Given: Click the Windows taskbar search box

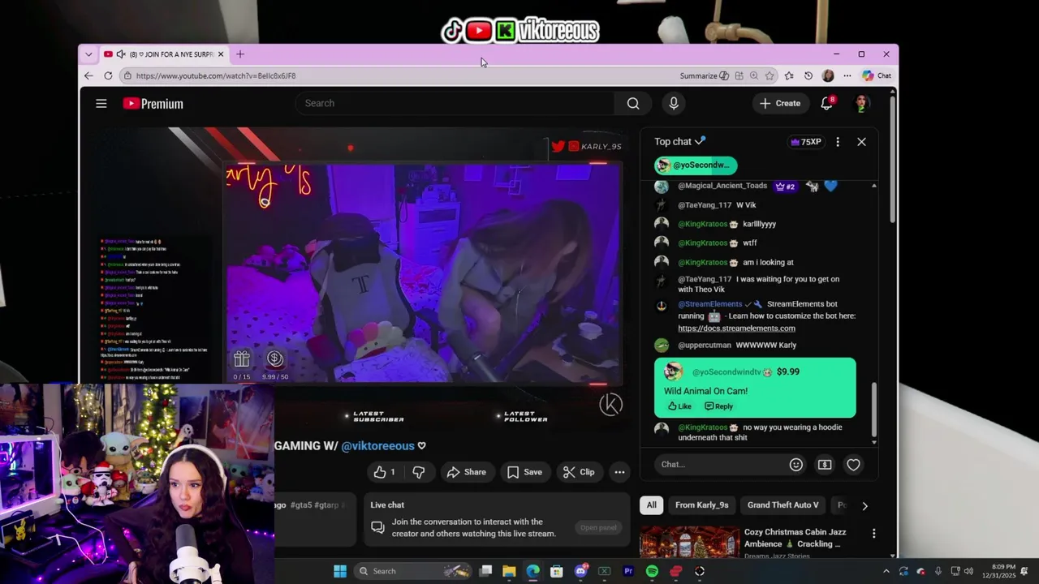Looking at the screenshot, I should [414, 571].
